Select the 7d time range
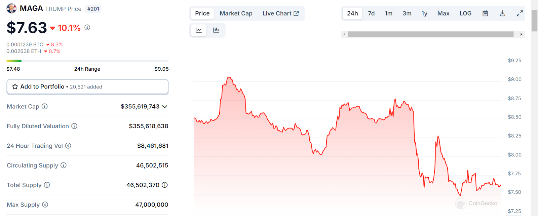 click(371, 13)
